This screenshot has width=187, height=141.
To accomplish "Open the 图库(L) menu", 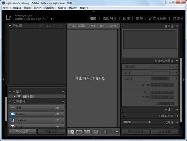I will click(27, 8).
